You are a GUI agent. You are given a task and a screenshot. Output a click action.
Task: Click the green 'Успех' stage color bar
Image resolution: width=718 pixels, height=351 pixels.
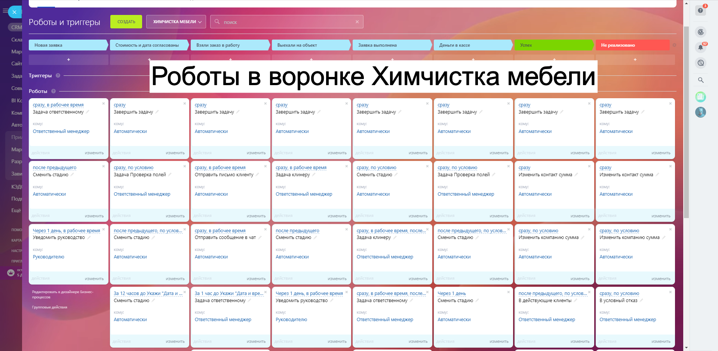pyautogui.click(x=553, y=45)
